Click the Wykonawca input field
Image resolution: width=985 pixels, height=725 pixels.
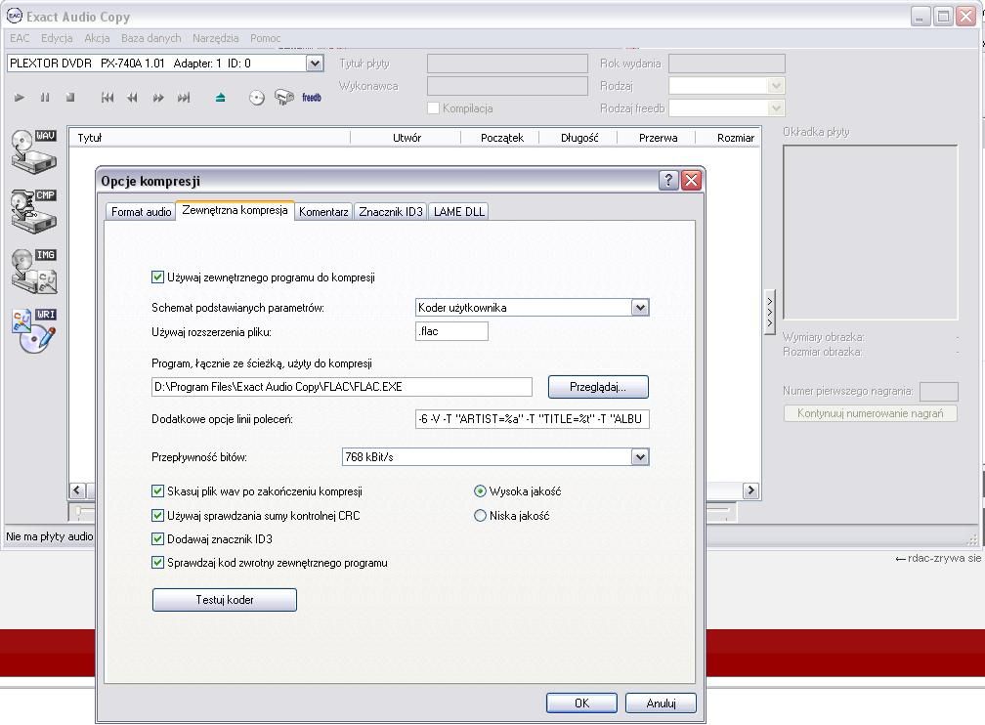coord(507,86)
